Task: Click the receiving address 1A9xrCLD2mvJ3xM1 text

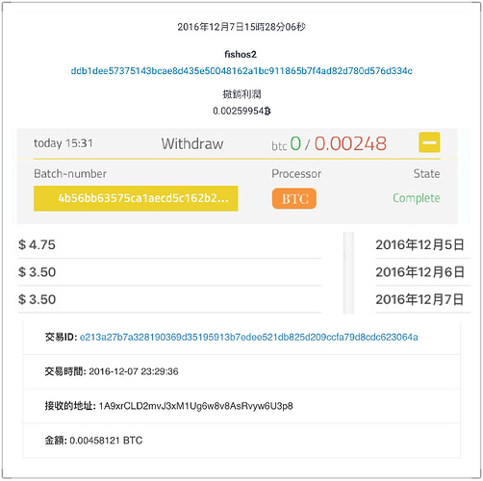Action: pos(196,406)
